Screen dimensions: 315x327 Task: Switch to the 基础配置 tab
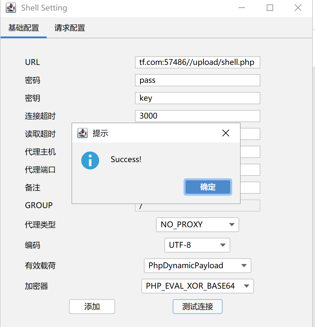(x=24, y=28)
